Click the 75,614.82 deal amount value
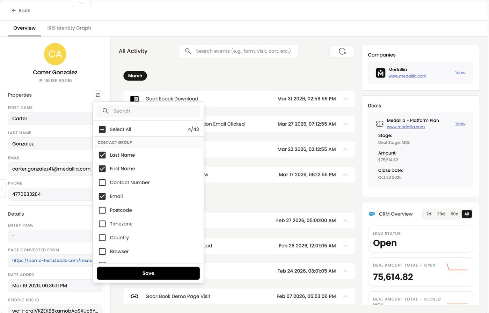This screenshot has width=489, height=313. point(393,277)
